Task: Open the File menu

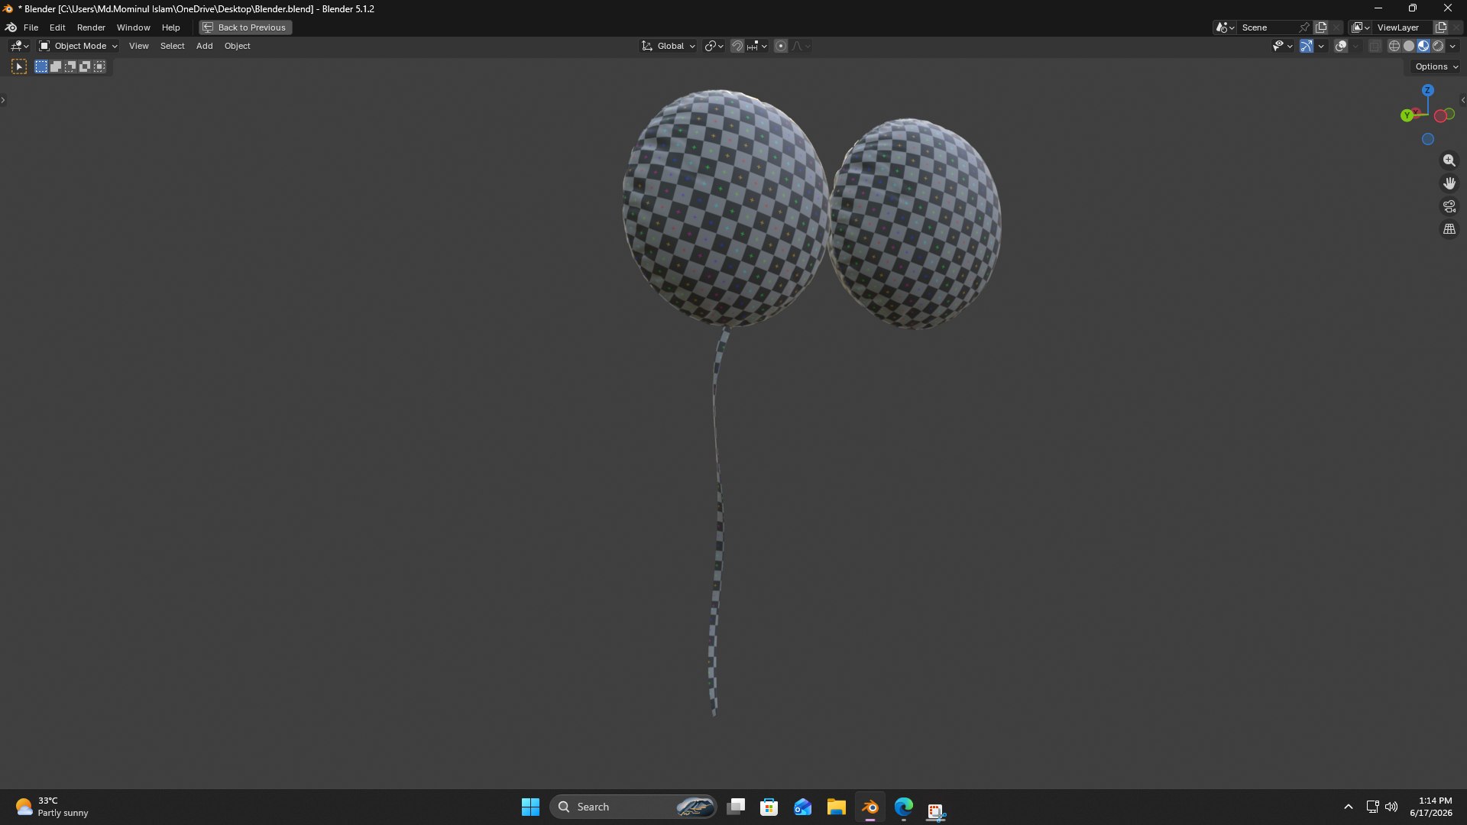Action: coord(31,27)
